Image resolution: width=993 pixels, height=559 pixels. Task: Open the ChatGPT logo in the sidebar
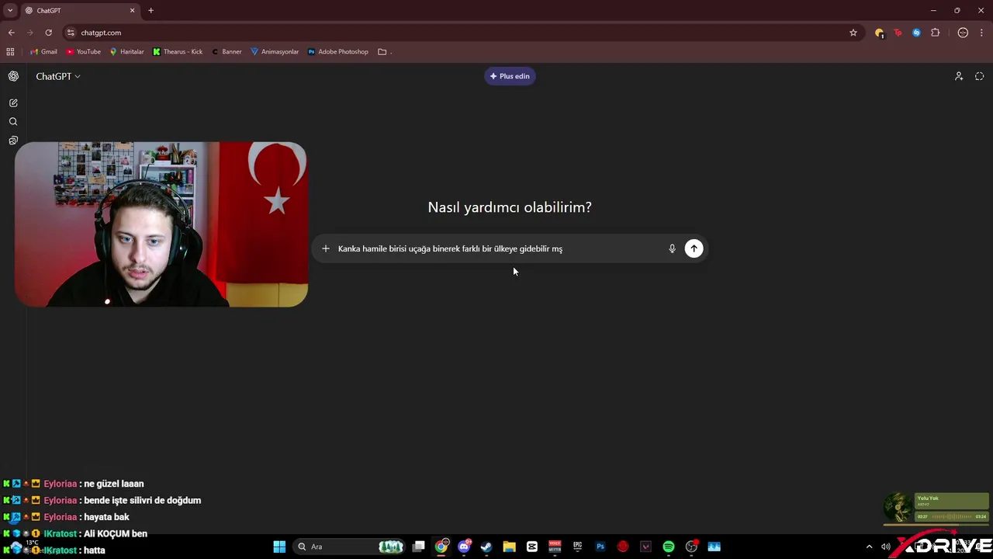click(x=13, y=76)
